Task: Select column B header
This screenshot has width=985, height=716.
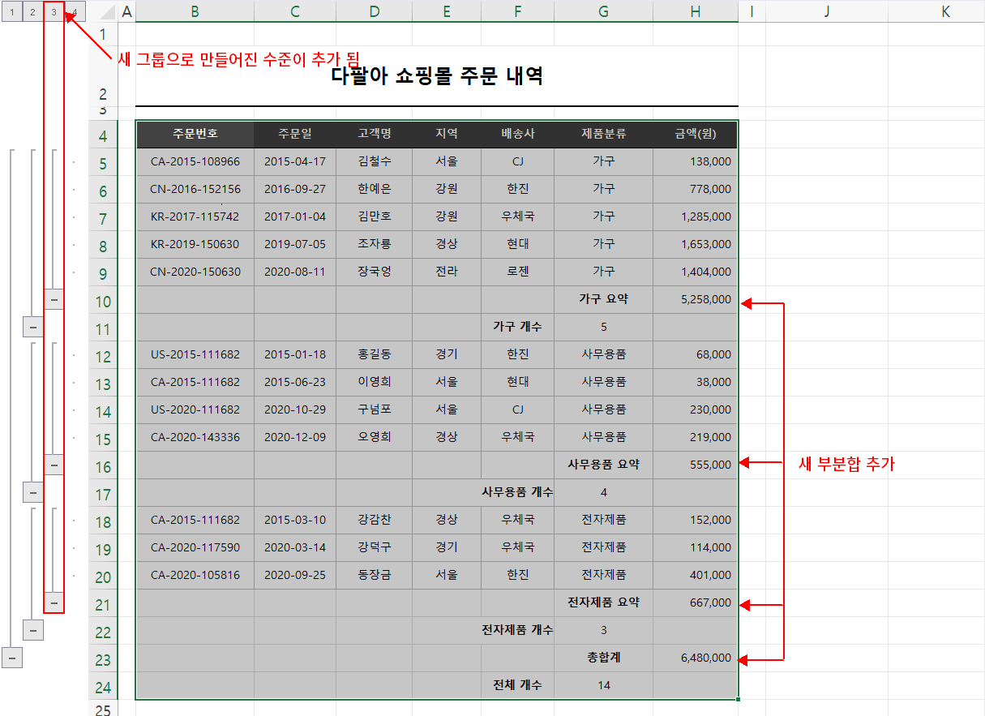Action: point(195,11)
